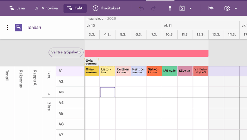Image resolution: width=247 pixels, height=140 pixels.
Task: Switch to the Vinoviiva view tab
Action: tap(46, 8)
